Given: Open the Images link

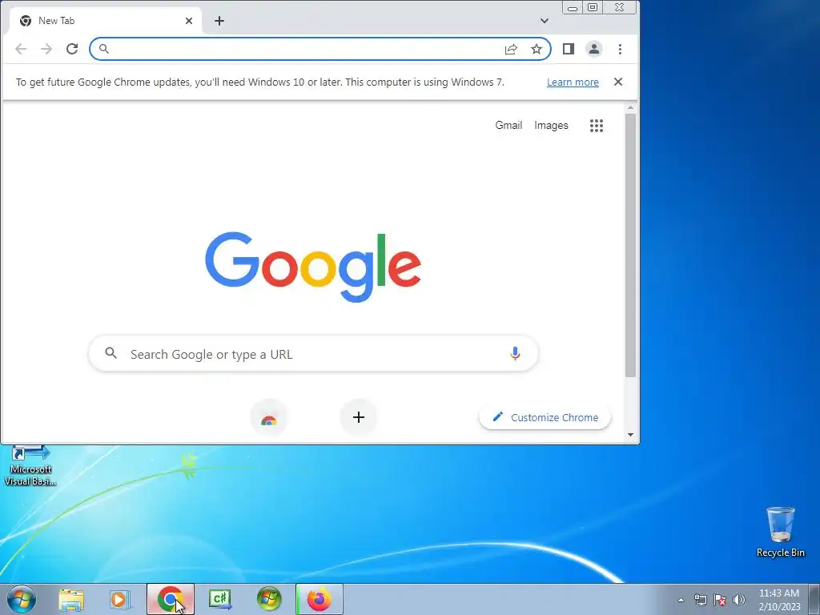Looking at the screenshot, I should (x=551, y=125).
